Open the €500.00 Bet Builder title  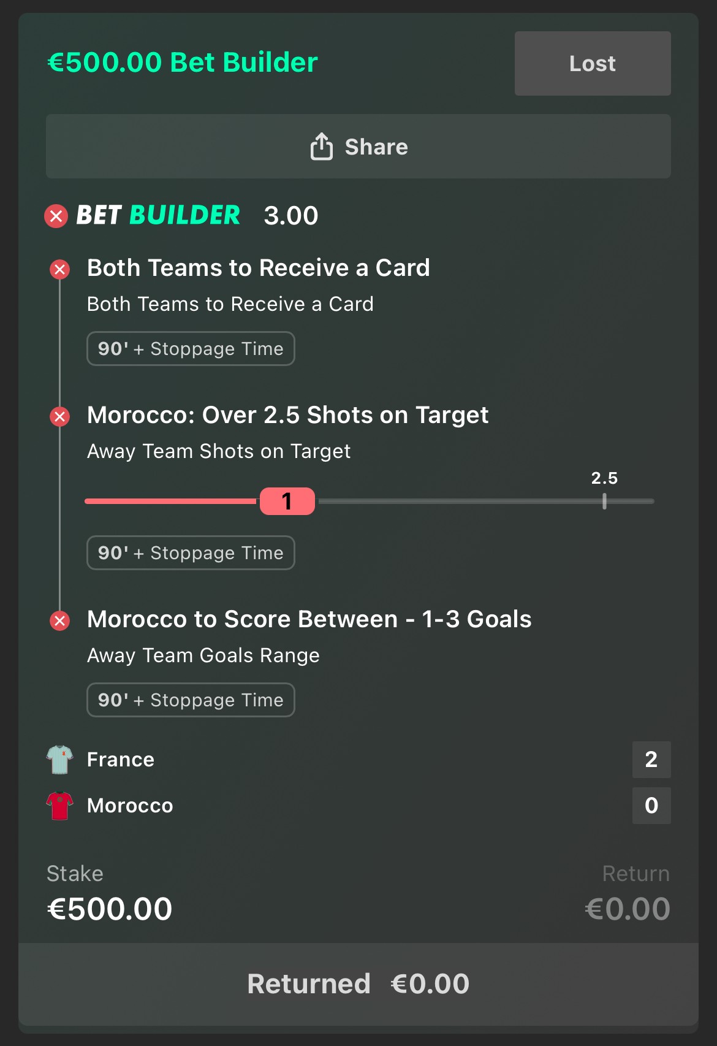[x=183, y=62]
